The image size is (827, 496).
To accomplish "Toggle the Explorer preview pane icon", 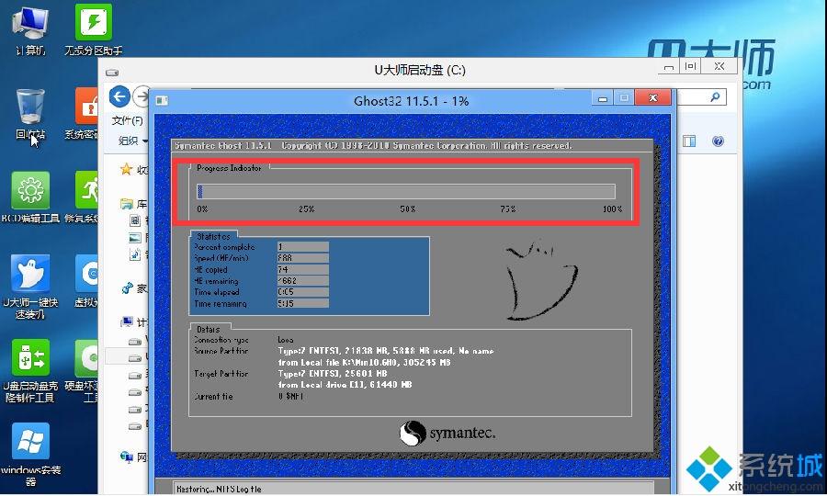I will 689,141.
